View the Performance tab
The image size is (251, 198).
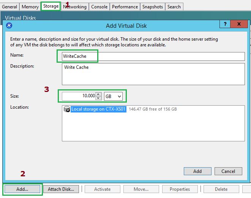click(125, 7)
